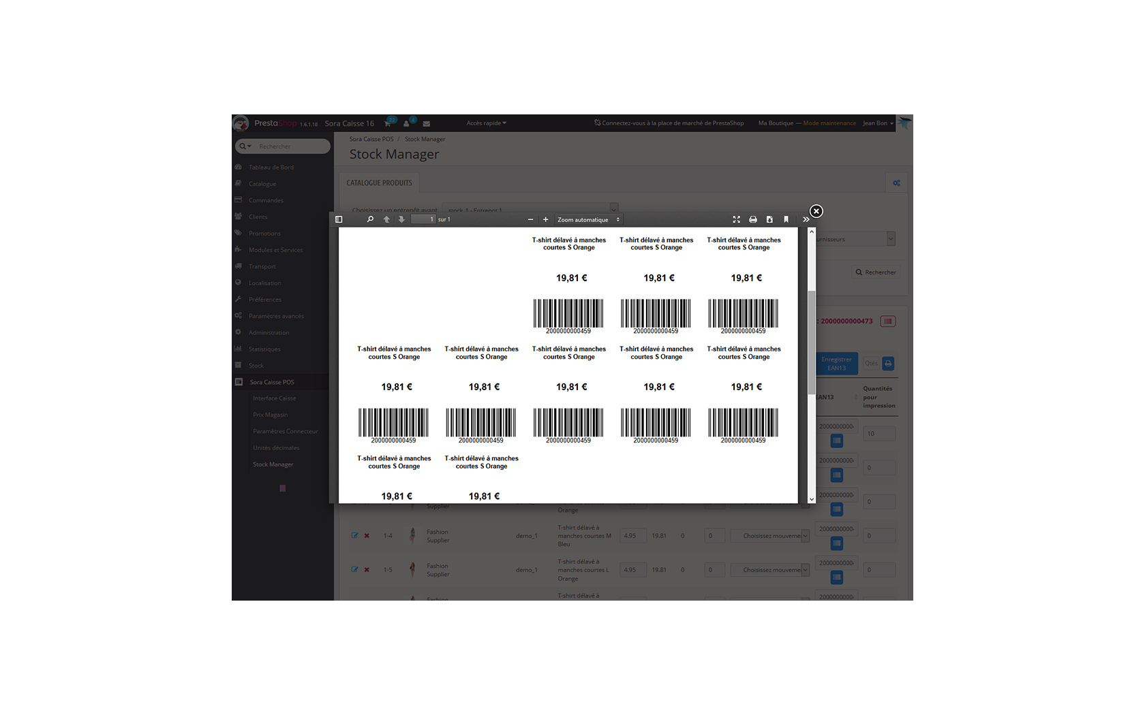Open the Préférences sidebar menu
1145x715 pixels.
264,300
